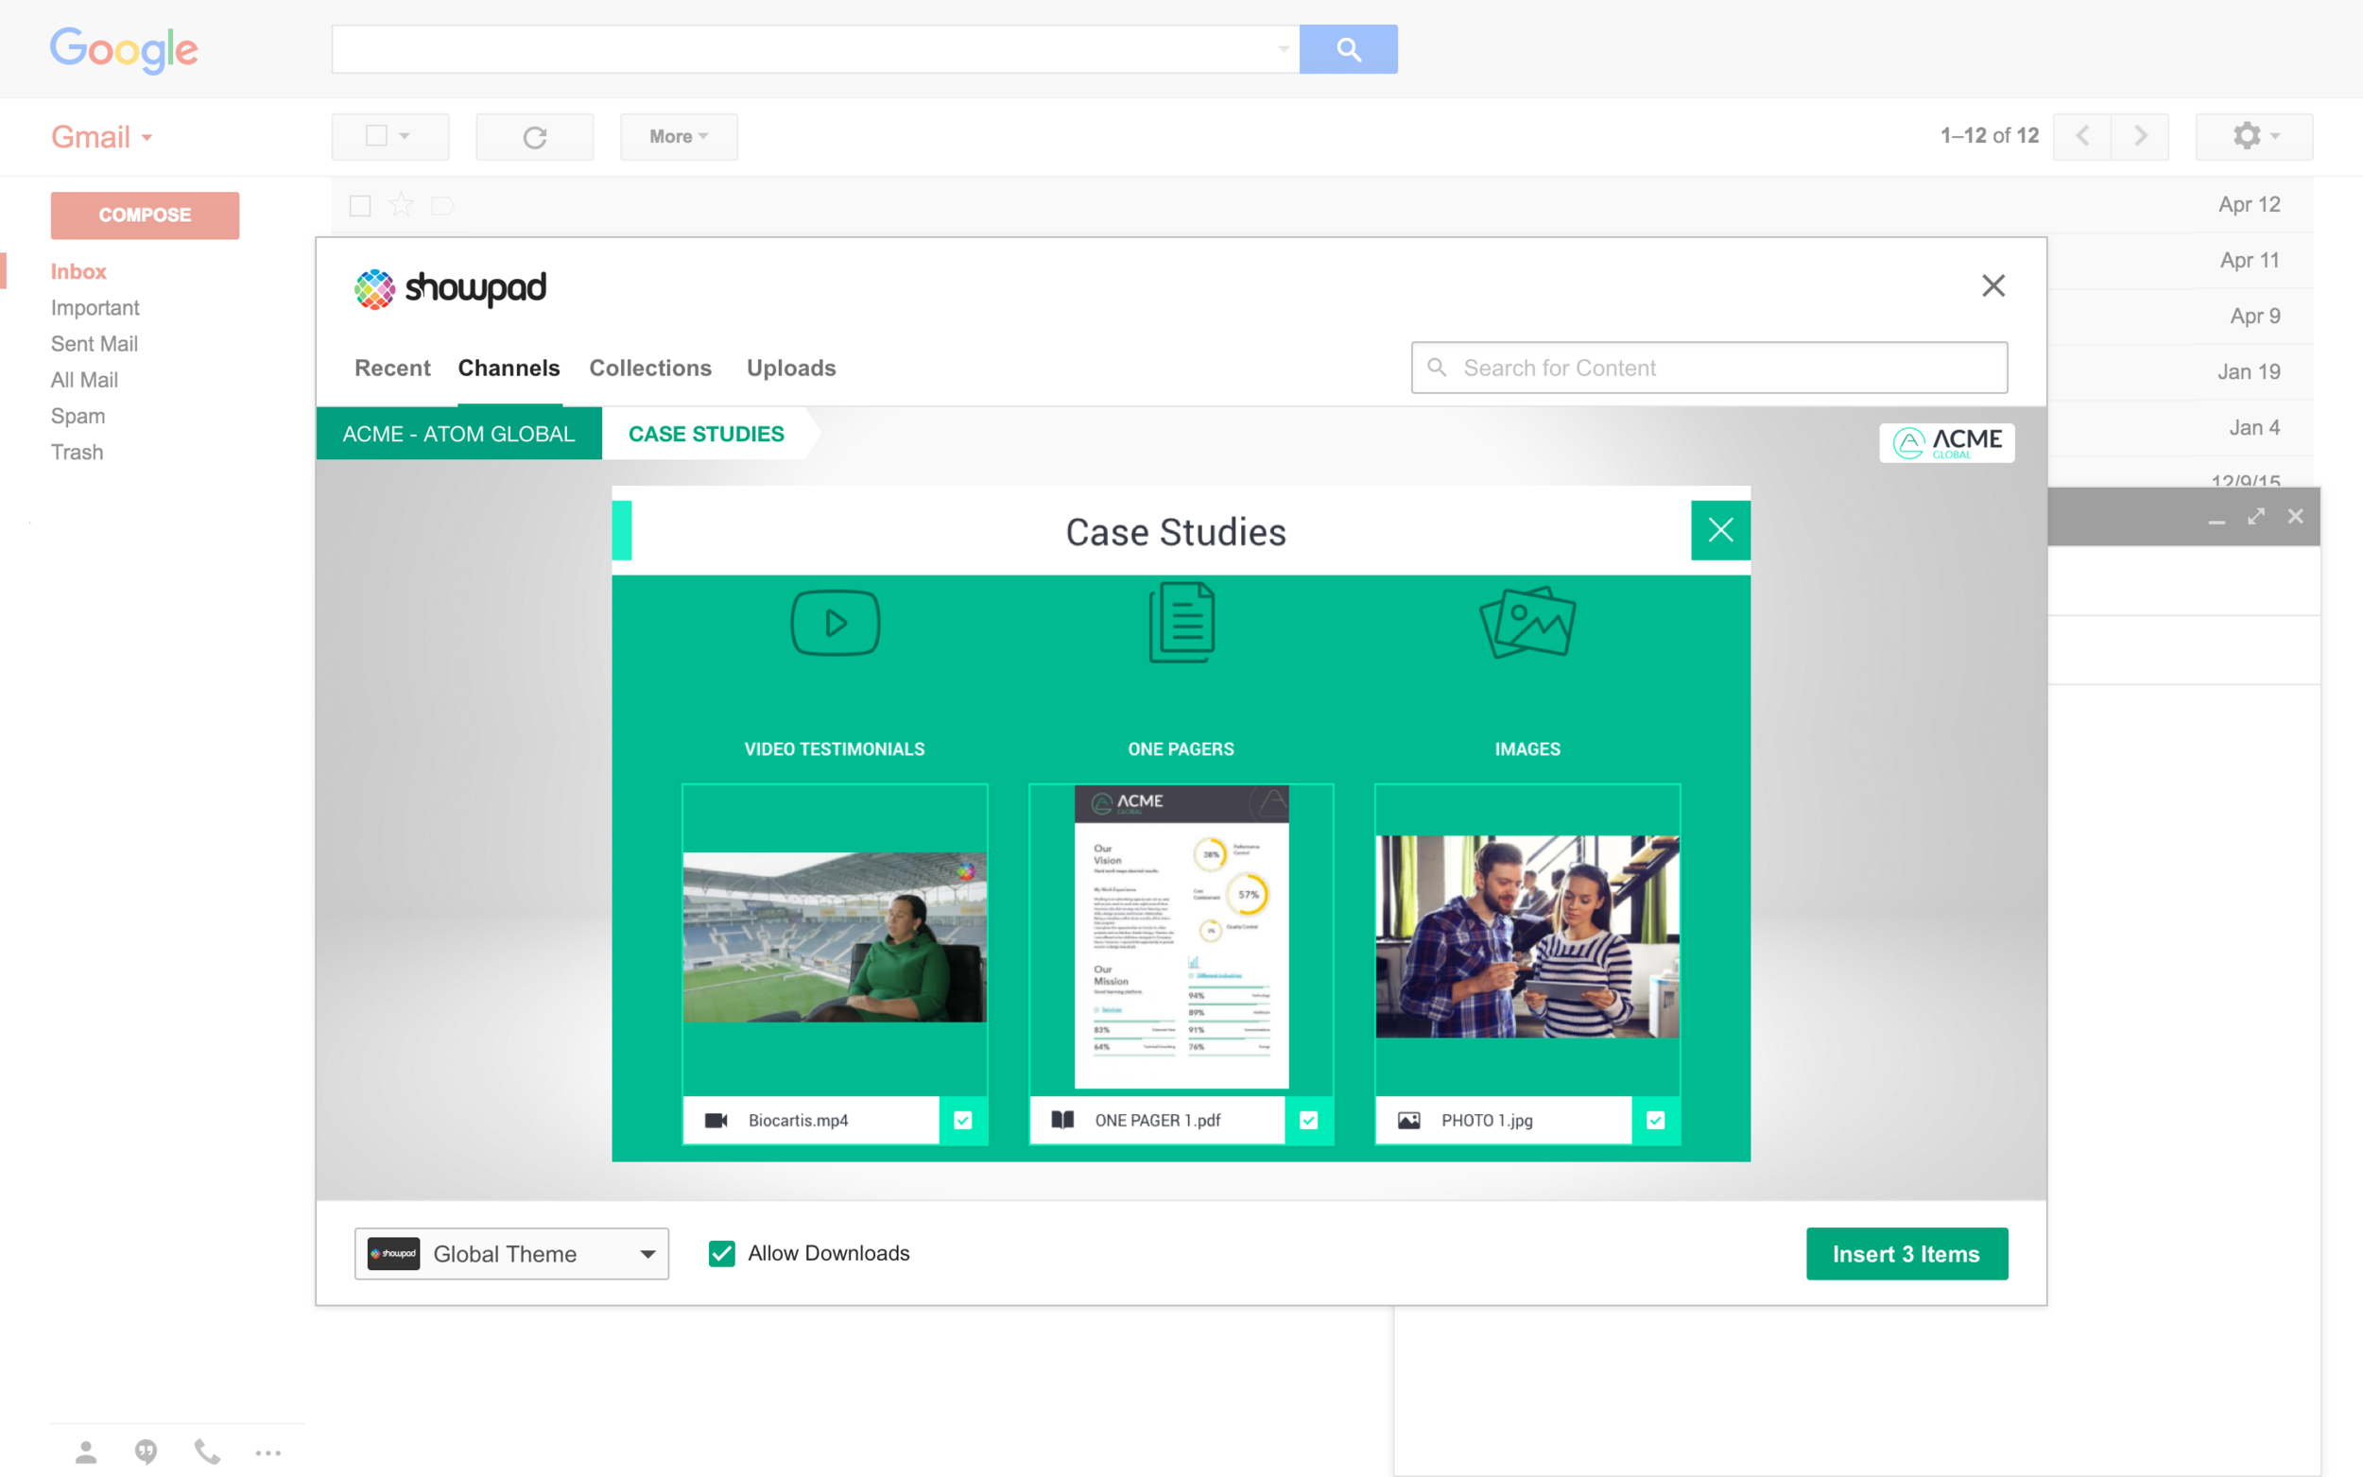Open the Global Theme dropdown
The height and width of the screenshot is (1477, 2363).
tap(511, 1253)
